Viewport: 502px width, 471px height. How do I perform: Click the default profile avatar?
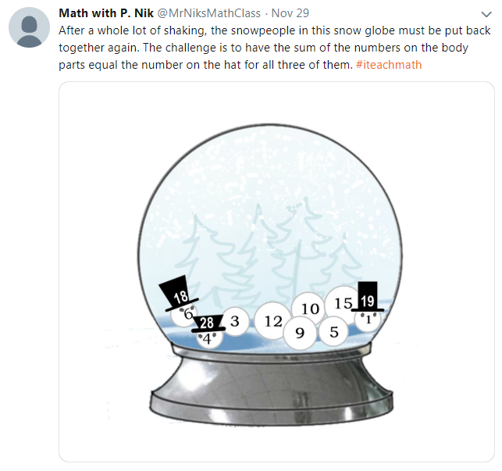(29, 27)
